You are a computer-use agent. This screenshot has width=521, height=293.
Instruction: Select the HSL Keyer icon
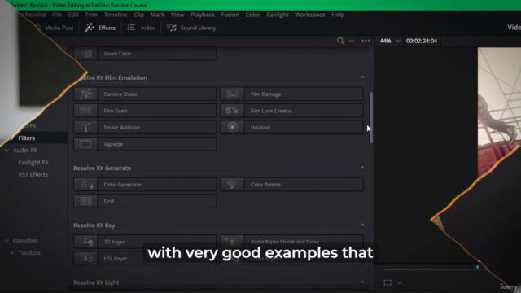tap(85, 258)
